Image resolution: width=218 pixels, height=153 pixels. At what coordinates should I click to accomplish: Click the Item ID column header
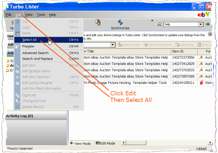click(184, 51)
